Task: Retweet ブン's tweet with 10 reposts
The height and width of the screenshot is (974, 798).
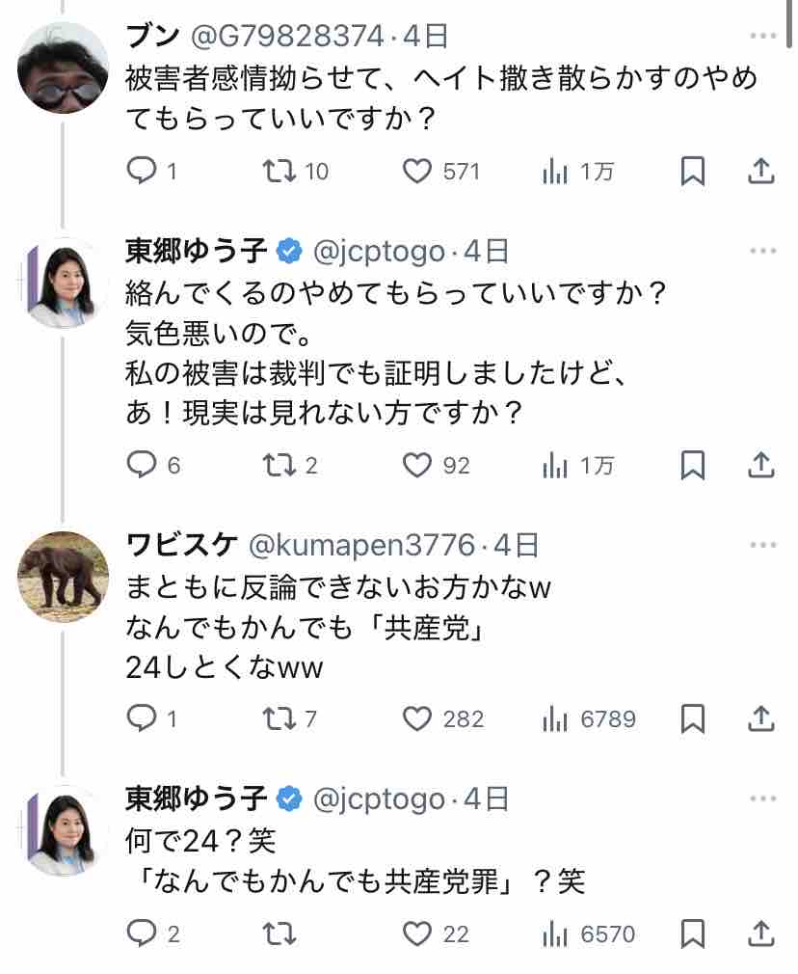Action: [x=279, y=172]
